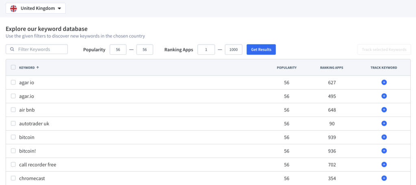This screenshot has width=416, height=185.
Task: Sort table by POPULARITY column header
Action: 286,68
